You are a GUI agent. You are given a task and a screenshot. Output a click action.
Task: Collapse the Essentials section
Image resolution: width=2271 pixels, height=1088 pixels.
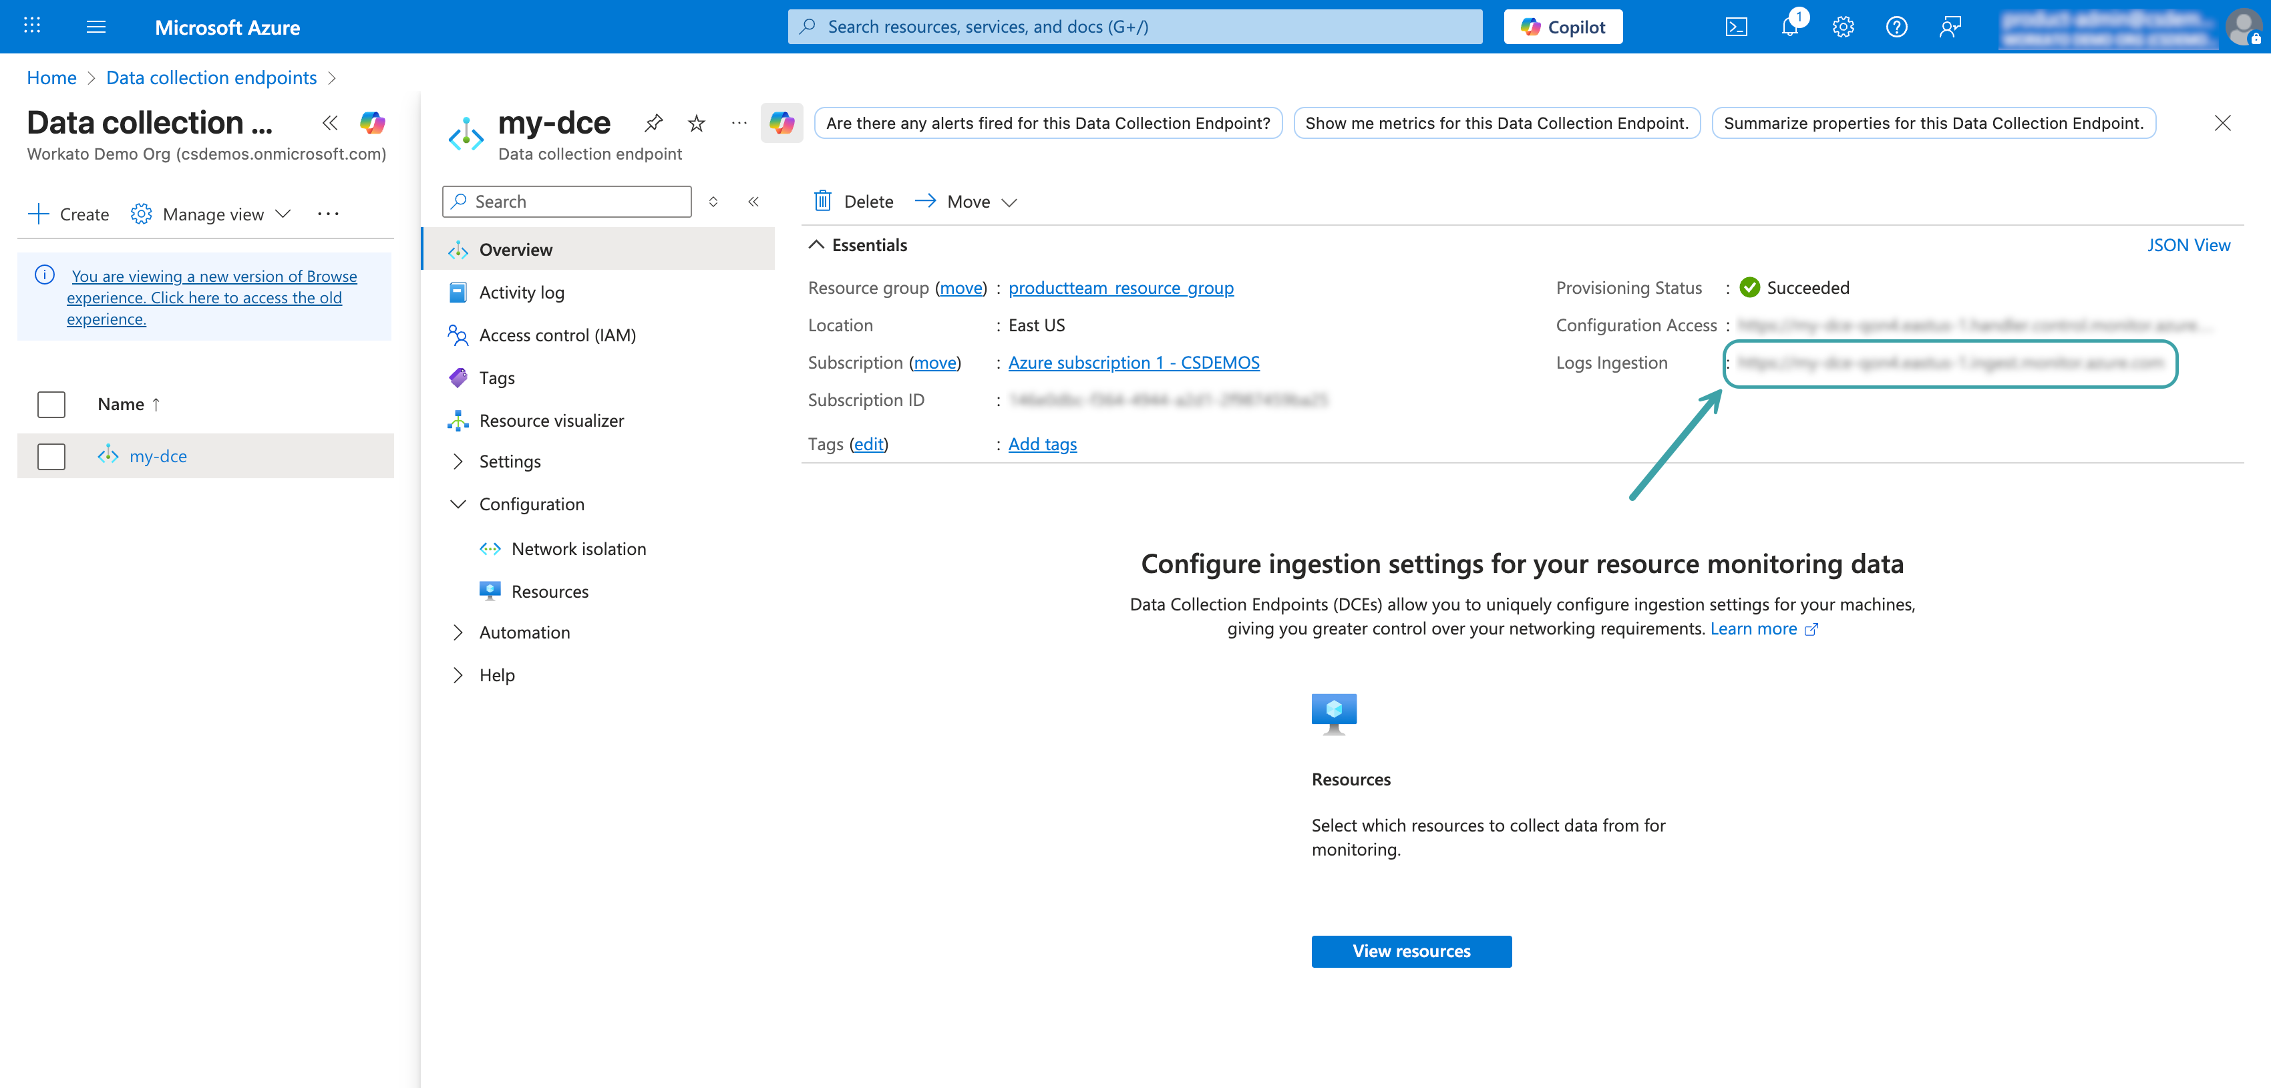pyautogui.click(x=816, y=245)
